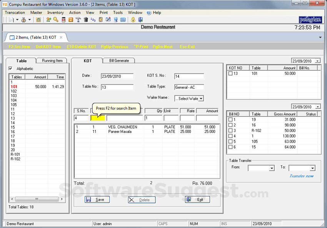Open the calculator icon on the toolbar
This screenshot has height=228, width=327.
click(123, 19)
